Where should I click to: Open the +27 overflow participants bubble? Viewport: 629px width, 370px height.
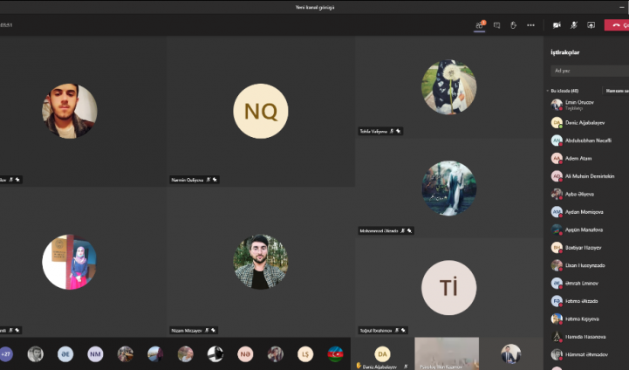[x=5, y=354]
